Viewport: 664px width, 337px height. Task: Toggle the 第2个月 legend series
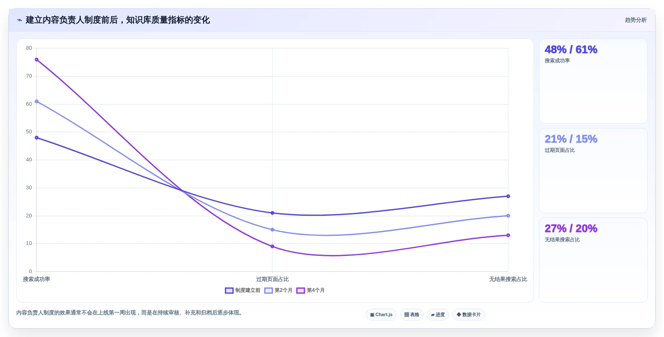click(278, 290)
